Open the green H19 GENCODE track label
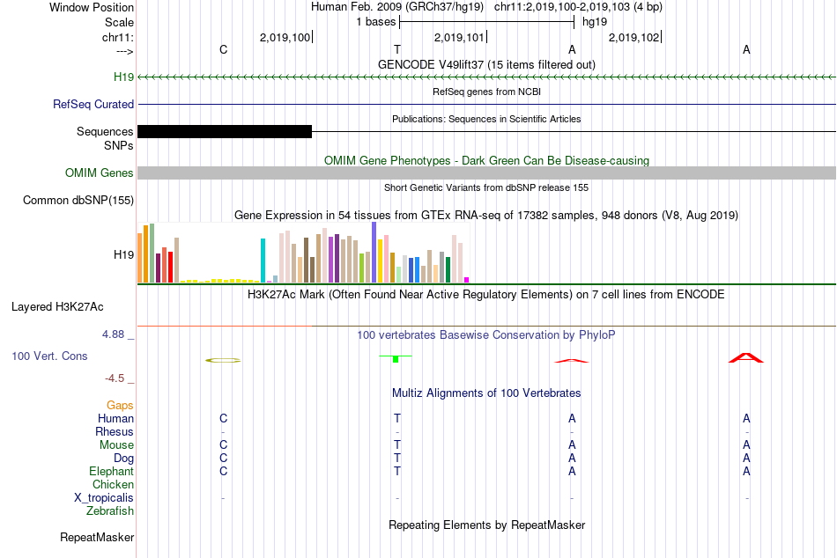This screenshot has height=558, width=837. tap(124, 77)
